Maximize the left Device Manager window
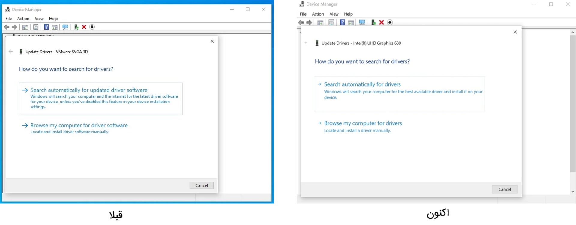This screenshot has width=576, height=225. pos(248,9)
